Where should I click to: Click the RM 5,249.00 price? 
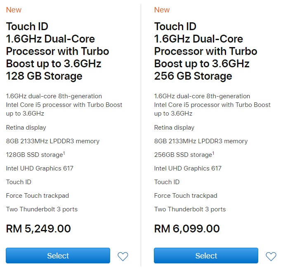[x=38, y=228]
